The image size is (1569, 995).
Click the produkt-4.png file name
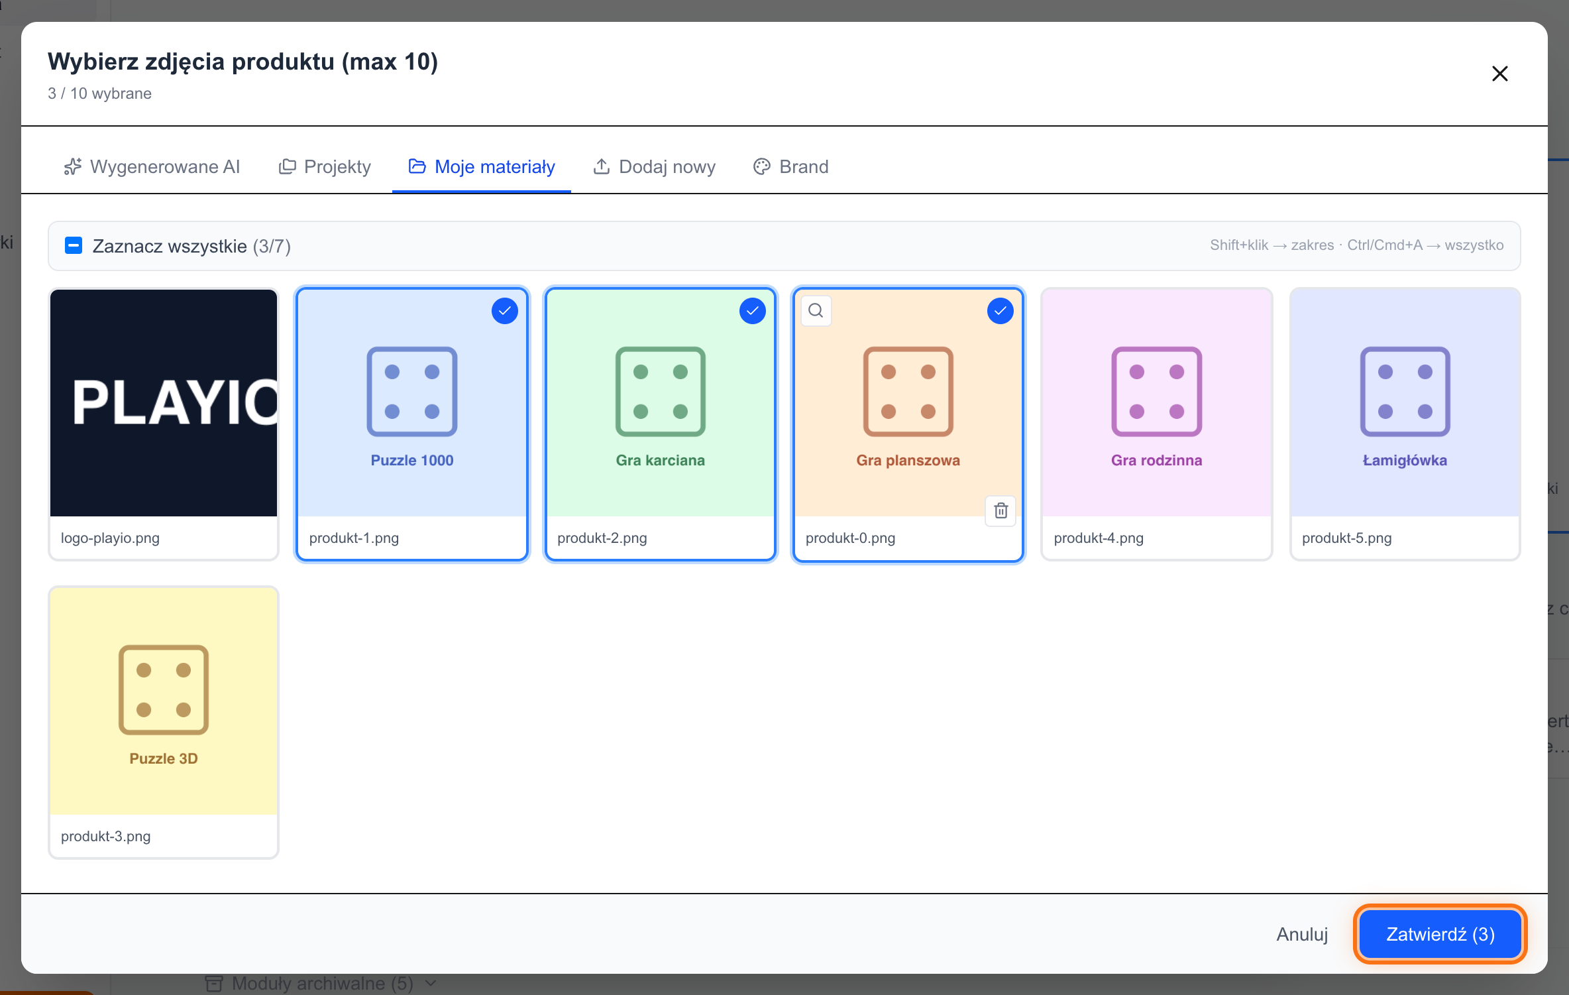(x=1099, y=538)
